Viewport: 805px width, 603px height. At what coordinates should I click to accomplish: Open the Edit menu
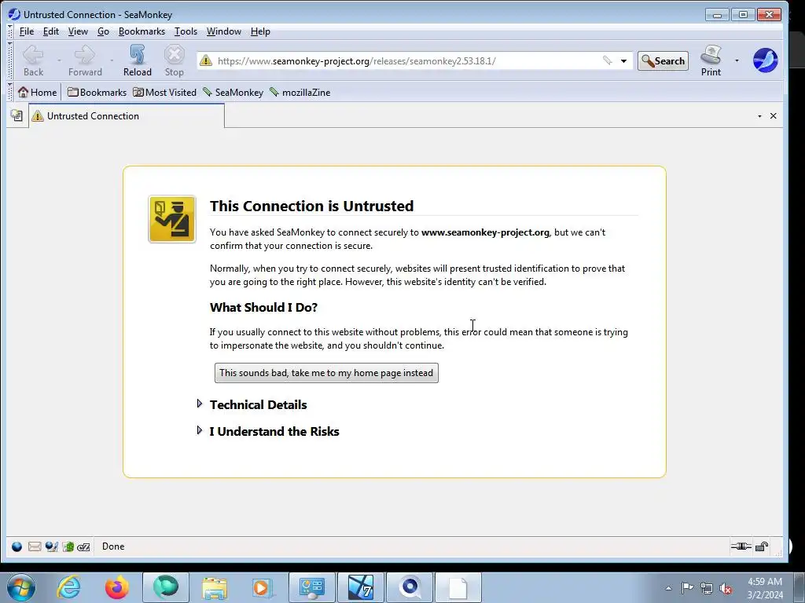click(x=51, y=31)
